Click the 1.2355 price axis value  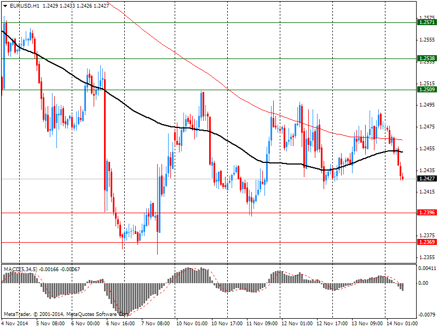point(427,257)
